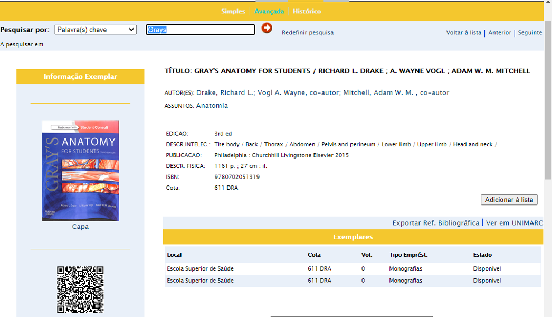Go to the Anterior record
Screen dimensions: 552x317
click(x=500, y=33)
